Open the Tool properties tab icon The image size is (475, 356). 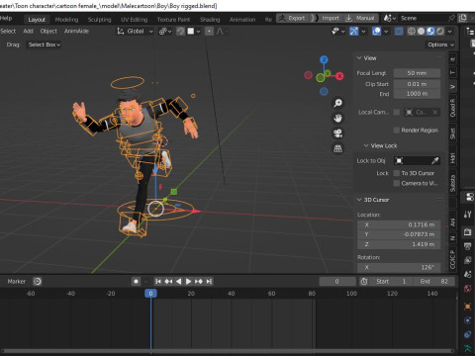click(468, 215)
